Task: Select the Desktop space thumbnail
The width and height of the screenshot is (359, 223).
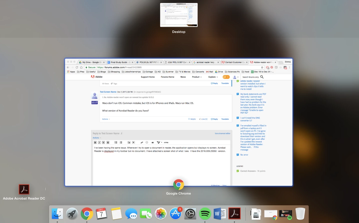Action: point(179,15)
